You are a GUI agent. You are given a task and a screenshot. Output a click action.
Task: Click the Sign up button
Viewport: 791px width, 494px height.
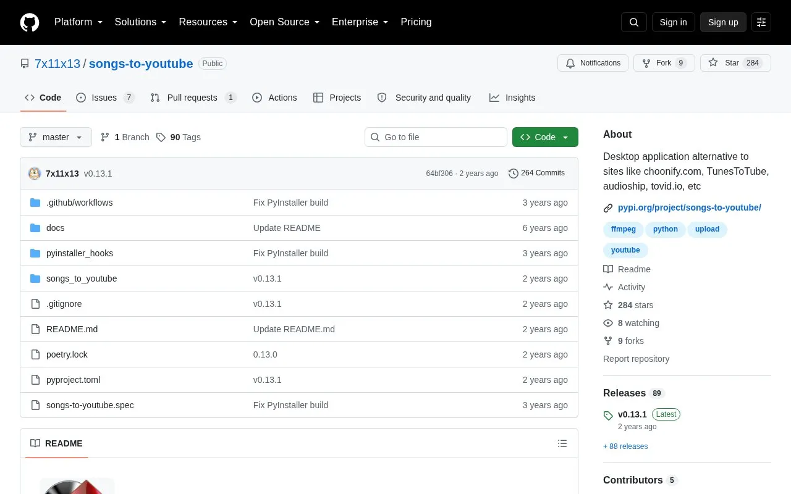[x=723, y=22]
